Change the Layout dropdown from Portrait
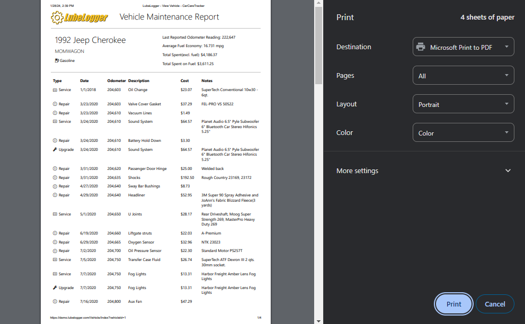This screenshot has width=525, height=324. tap(463, 104)
